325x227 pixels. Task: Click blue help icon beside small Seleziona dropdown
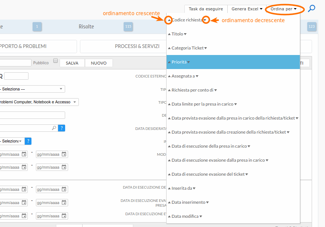pos(28,141)
